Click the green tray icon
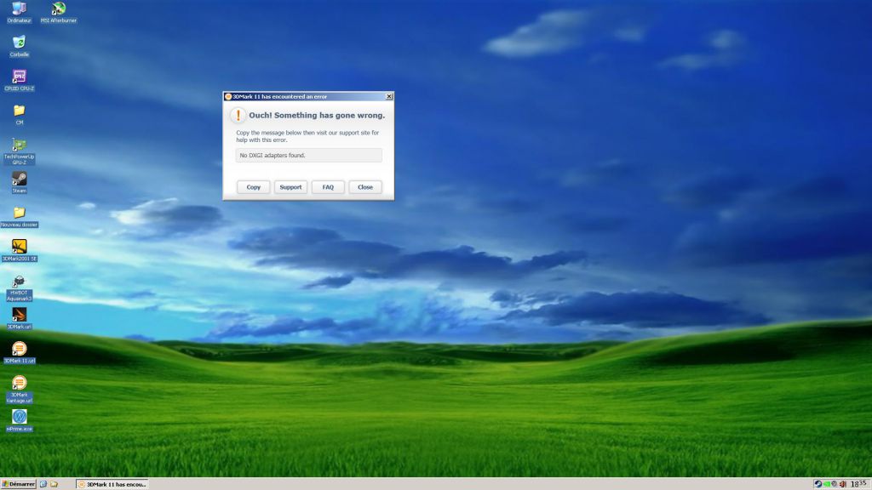 (x=826, y=484)
